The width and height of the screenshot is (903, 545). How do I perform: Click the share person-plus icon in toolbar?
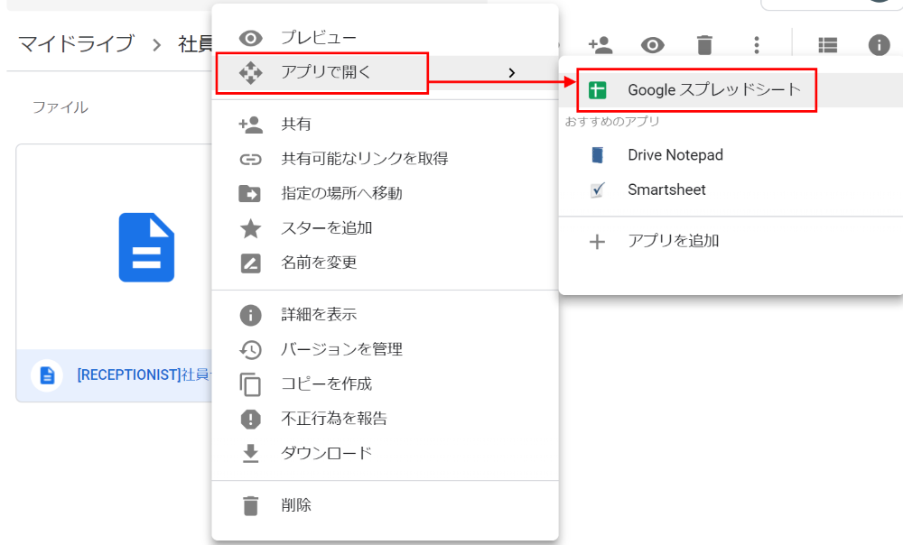coord(600,44)
